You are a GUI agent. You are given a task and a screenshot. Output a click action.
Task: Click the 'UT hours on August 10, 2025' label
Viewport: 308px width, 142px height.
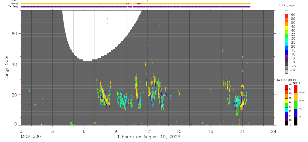(x=147, y=137)
